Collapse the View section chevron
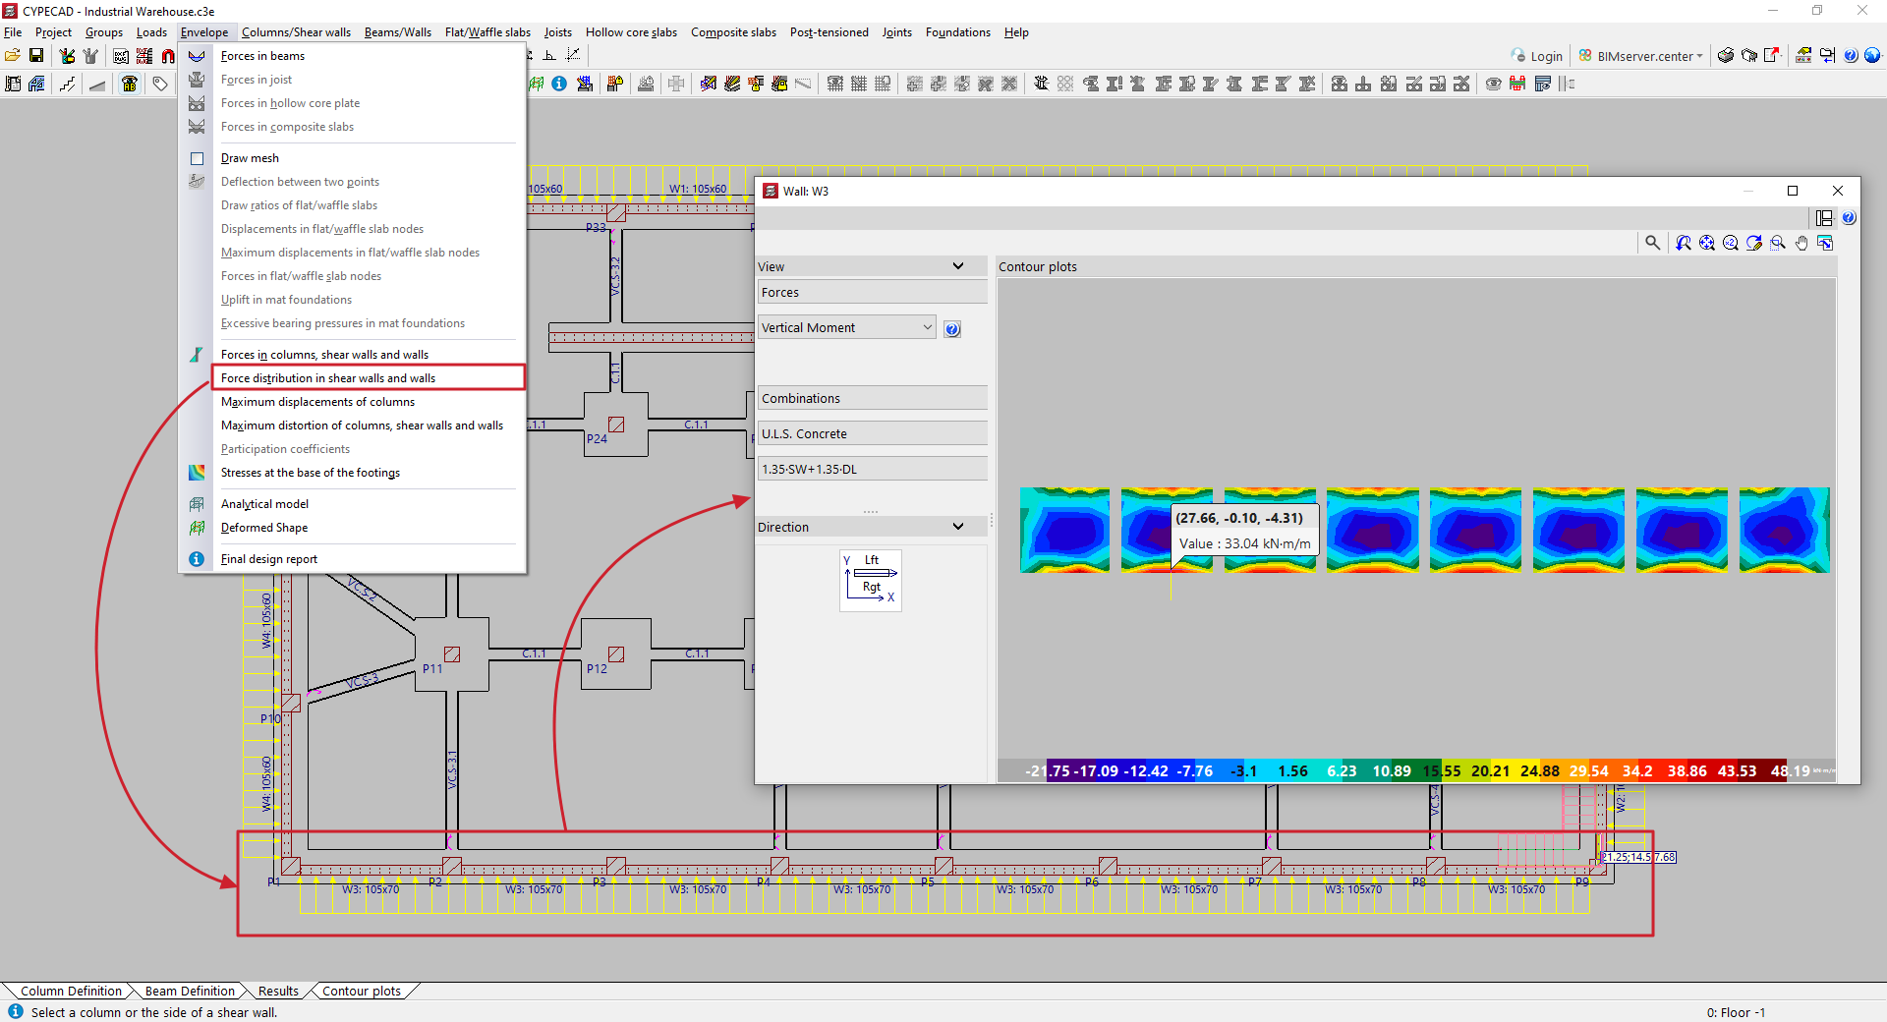This screenshot has width=1887, height=1022. 958,266
